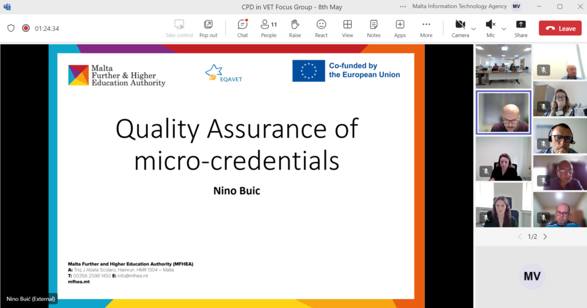Open the Chat panel

tap(242, 28)
